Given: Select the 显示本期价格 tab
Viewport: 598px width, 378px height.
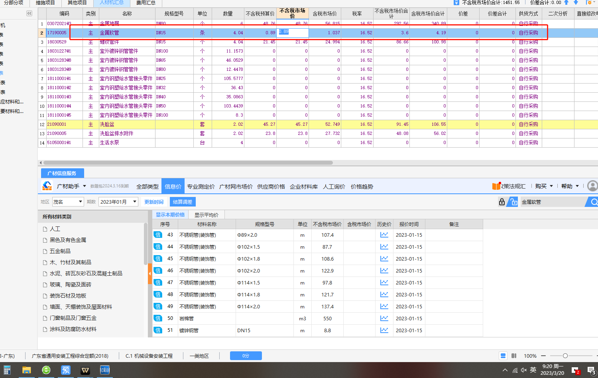Looking at the screenshot, I should (x=170, y=215).
